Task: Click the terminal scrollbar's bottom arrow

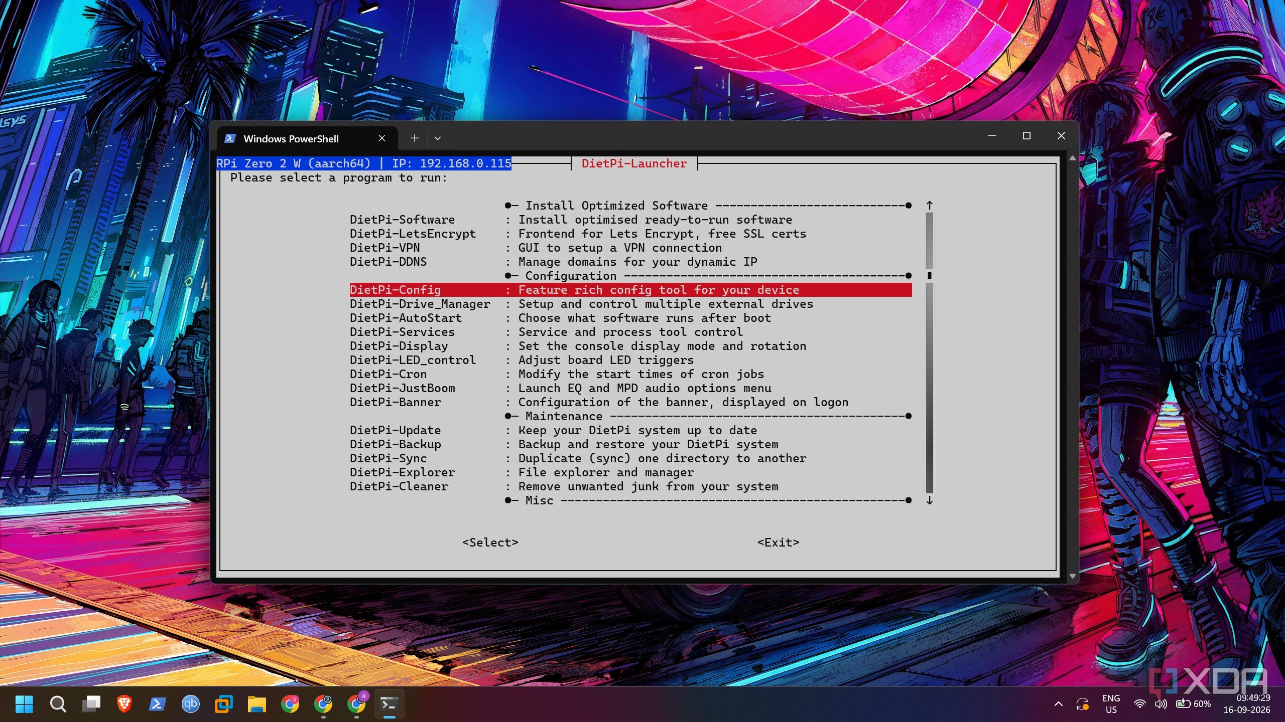Action: coord(1073,576)
